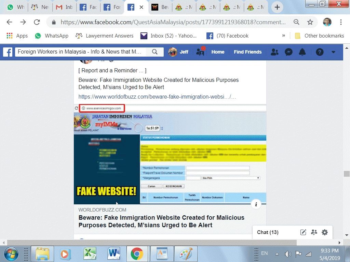Click the Facebook notifications bell icon

[x=302, y=52]
